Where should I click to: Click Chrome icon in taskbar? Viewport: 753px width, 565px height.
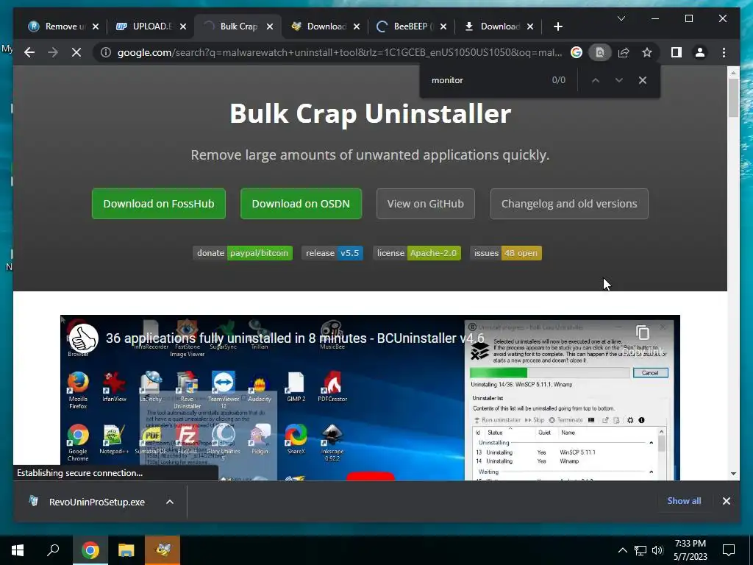90,550
